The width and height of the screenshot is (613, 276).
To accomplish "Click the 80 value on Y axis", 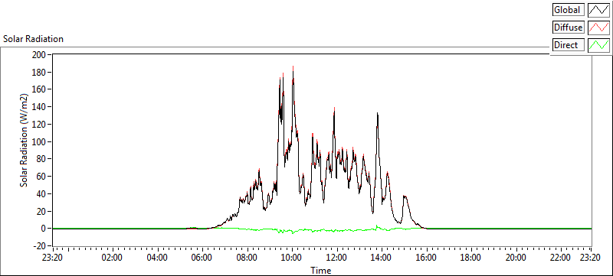I will coord(42,159).
